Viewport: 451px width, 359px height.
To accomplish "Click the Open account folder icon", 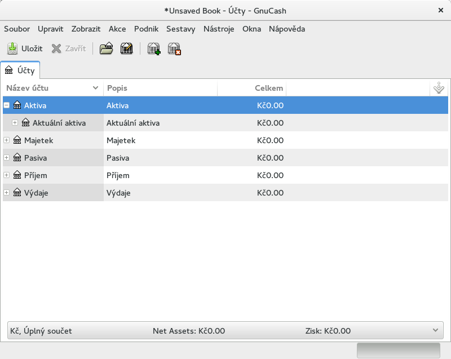I will (106, 49).
